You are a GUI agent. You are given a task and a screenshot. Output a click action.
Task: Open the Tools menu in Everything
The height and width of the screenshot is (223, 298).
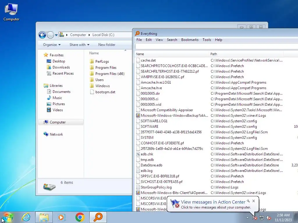[207, 39]
